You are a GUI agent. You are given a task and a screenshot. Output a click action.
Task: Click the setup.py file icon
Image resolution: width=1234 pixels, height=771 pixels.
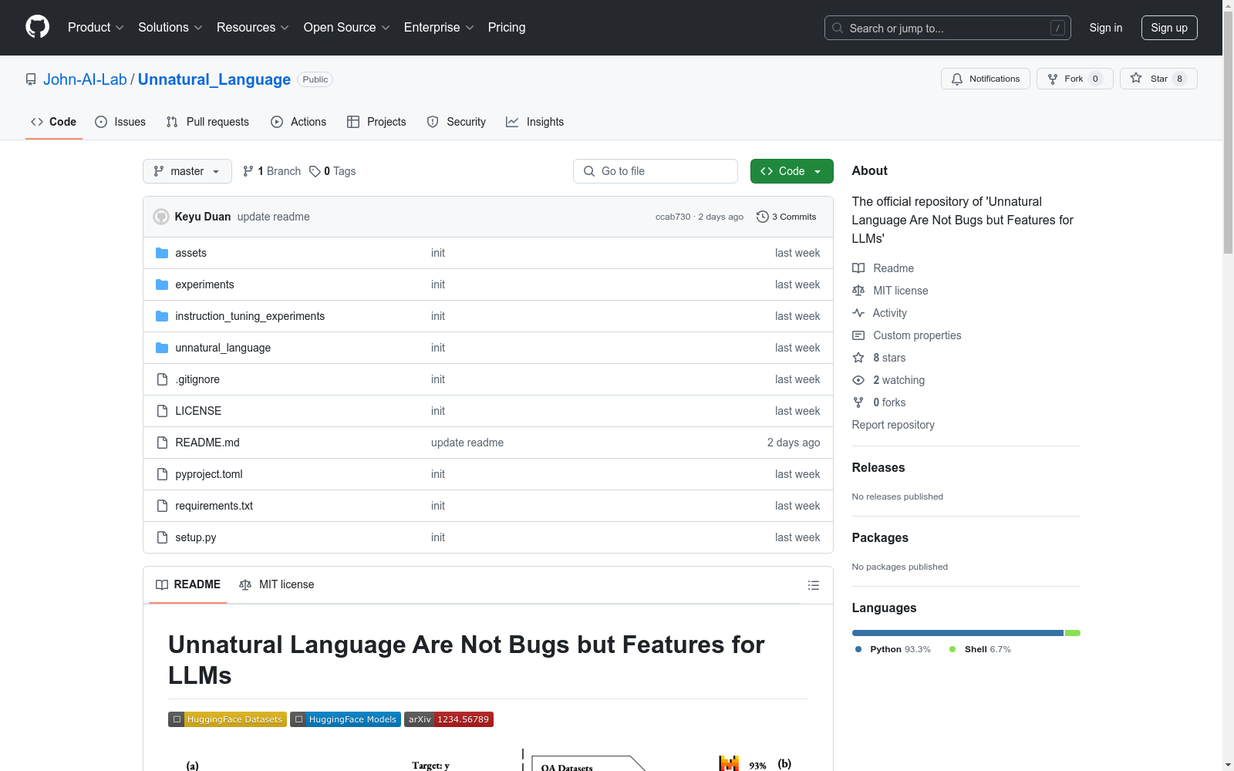click(162, 537)
